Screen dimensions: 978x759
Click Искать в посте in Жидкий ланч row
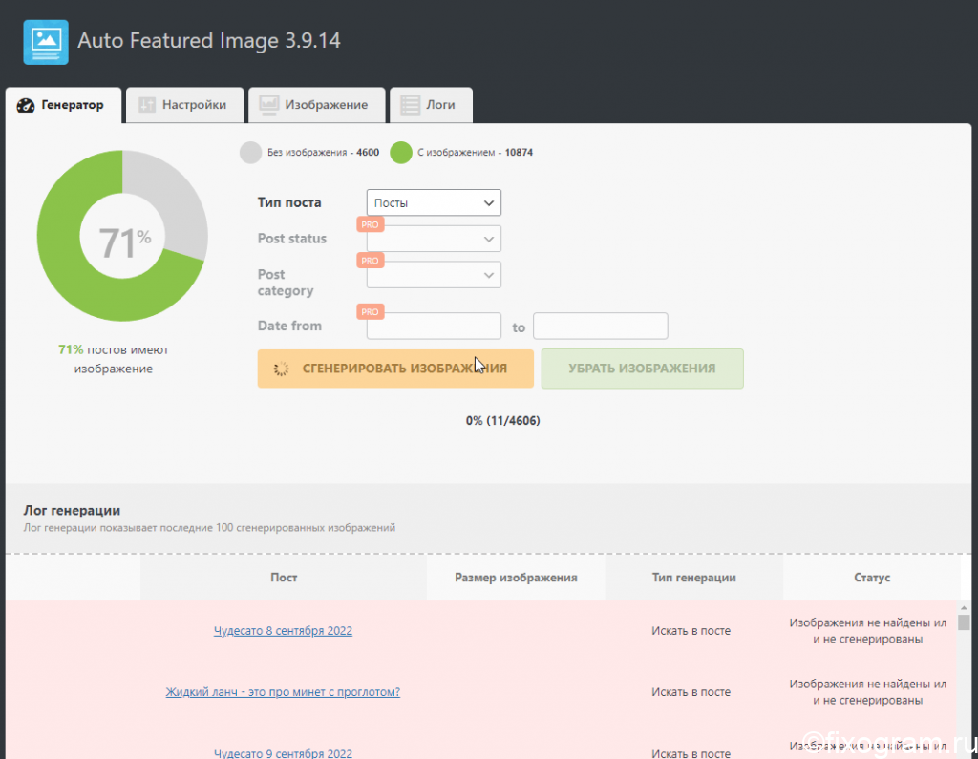pyautogui.click(x=691, y=691)
